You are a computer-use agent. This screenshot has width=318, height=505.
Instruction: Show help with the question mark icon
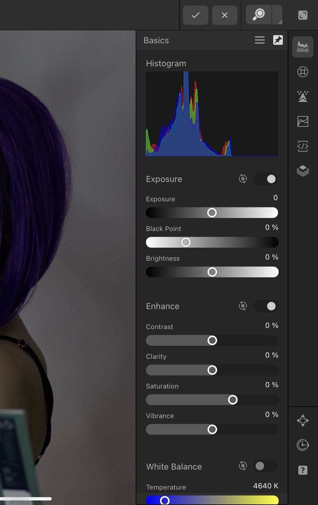[303, 470]
